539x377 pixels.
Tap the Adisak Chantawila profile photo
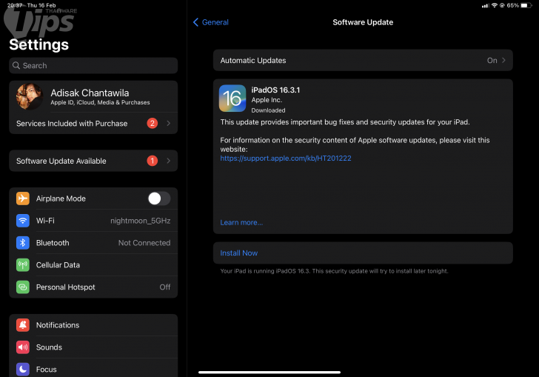30,96
